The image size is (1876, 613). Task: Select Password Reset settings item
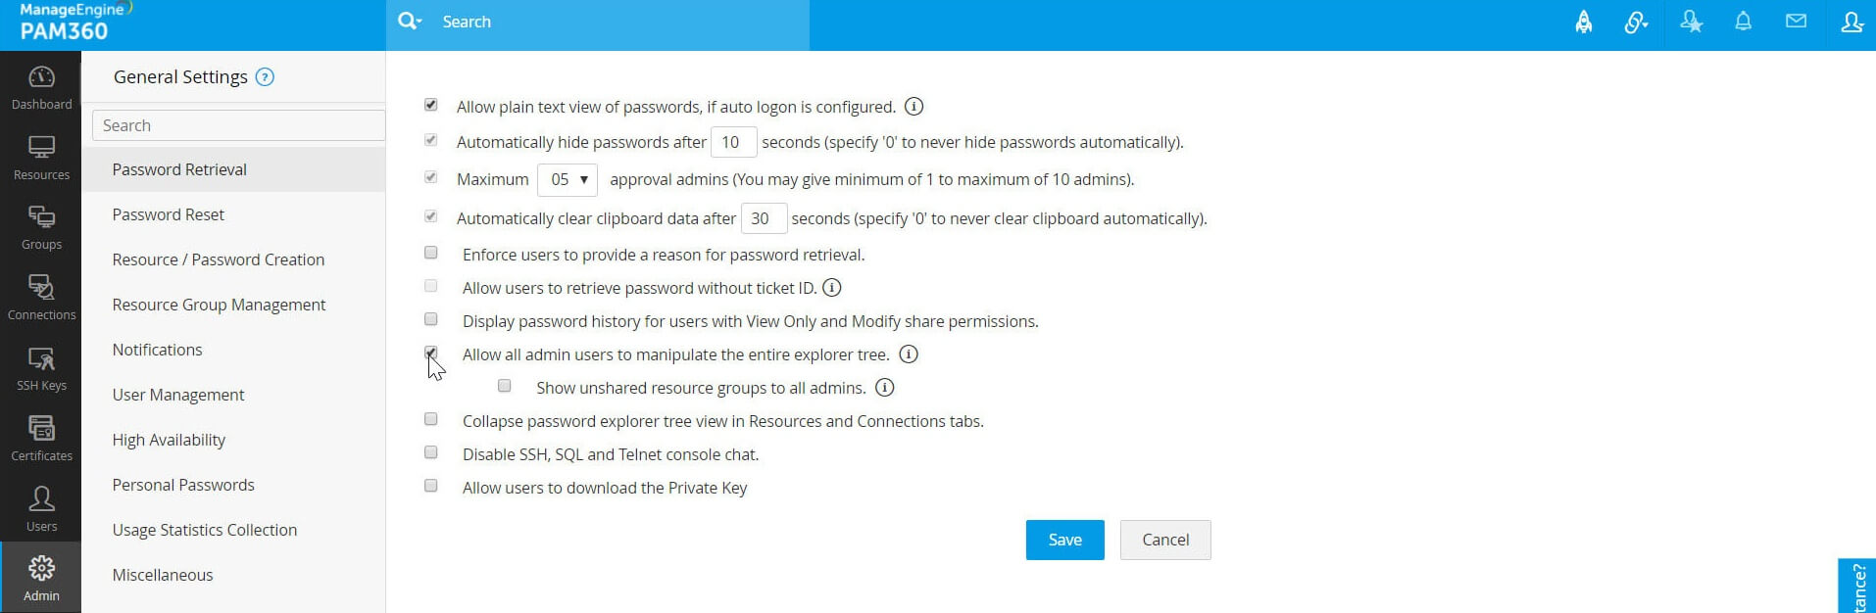(x=169, y=214)
